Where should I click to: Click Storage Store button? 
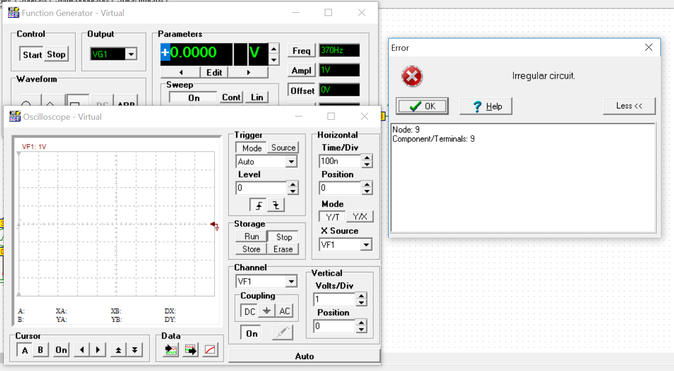tap(251, 249)
